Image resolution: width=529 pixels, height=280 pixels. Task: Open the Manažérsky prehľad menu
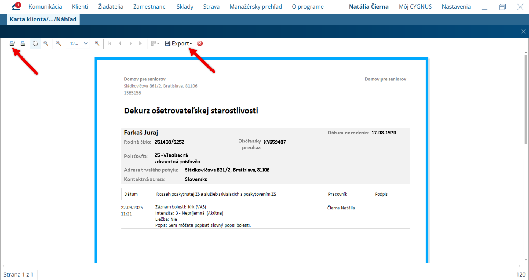pos(256,7)
